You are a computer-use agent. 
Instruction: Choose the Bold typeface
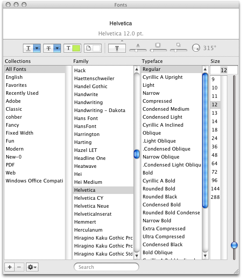pyautogui.click(x=172, y=173)
